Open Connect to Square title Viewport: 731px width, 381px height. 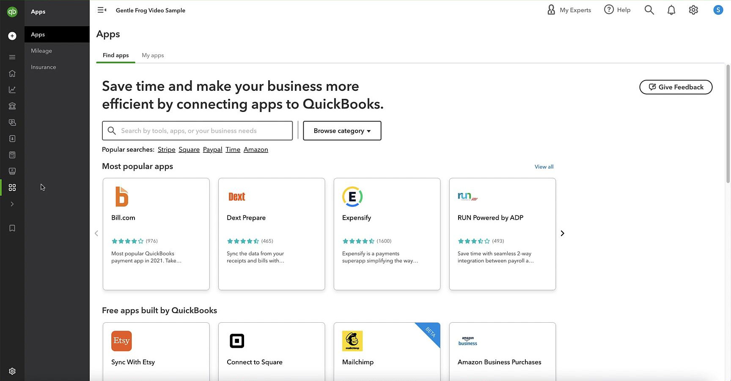(x=255, y=362)
